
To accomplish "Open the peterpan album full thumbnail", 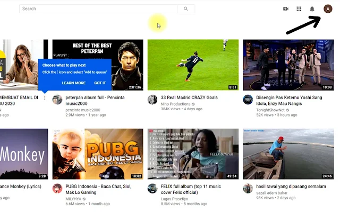I will [98, 65].
